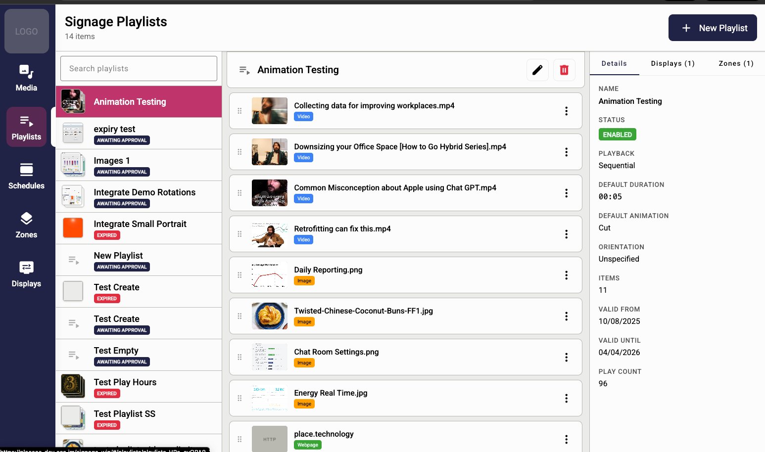Edit the Animation Testing playlist with the pencil icon
765x452 pixels.
pyautogui.click(x=537, y=70)
